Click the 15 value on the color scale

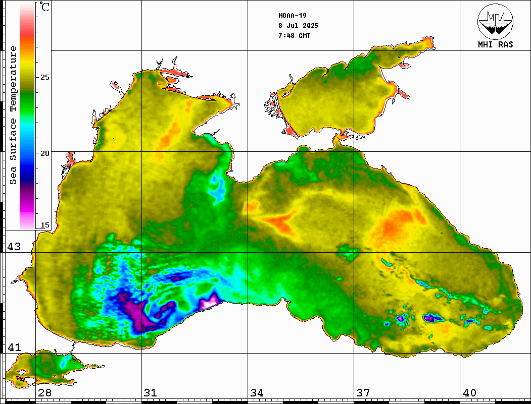coord(44,225)
